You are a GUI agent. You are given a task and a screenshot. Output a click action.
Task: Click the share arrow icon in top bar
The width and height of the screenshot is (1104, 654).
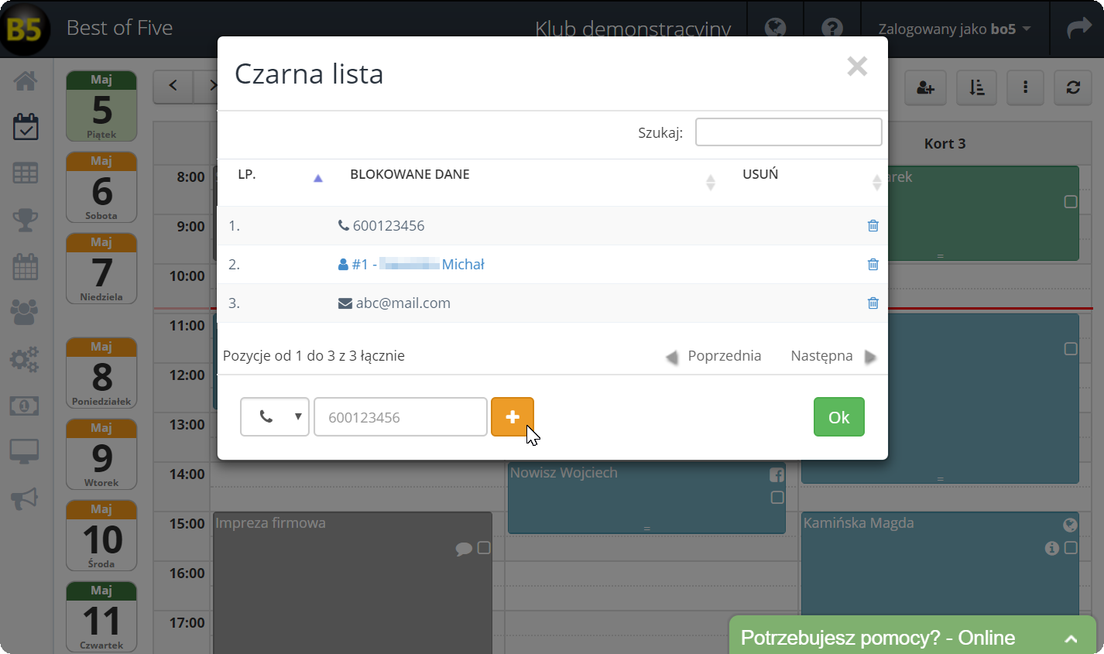[x=1078, y=29]
